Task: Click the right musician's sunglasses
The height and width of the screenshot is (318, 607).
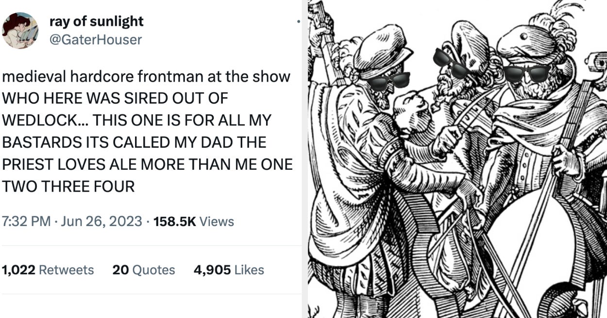Action: [x=526, y=73]
